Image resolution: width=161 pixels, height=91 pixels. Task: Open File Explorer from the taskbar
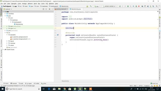point(59,89)
